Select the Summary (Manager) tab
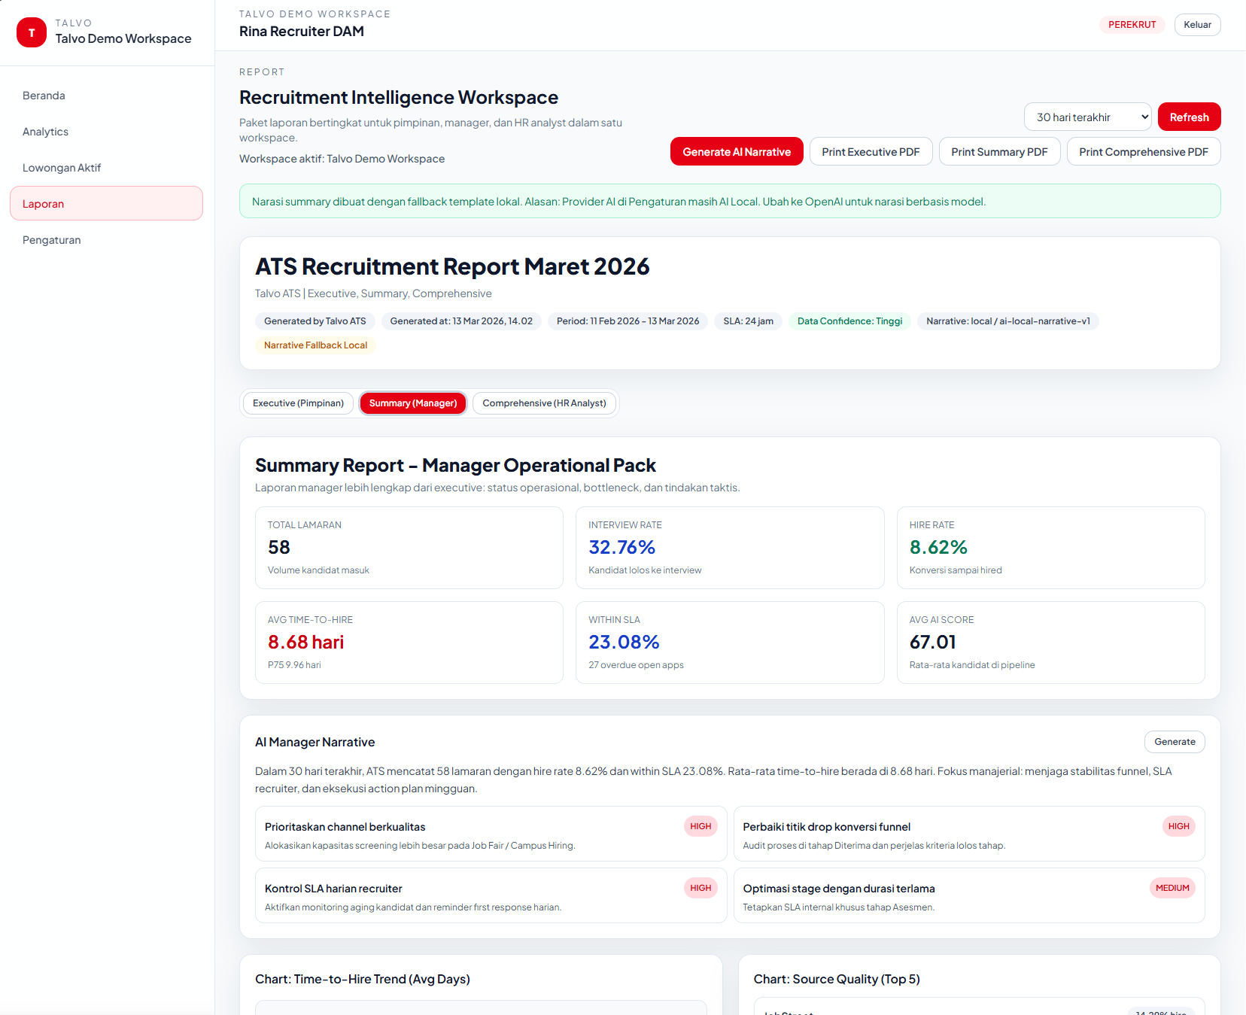1246x1015 pixels. 412,403
